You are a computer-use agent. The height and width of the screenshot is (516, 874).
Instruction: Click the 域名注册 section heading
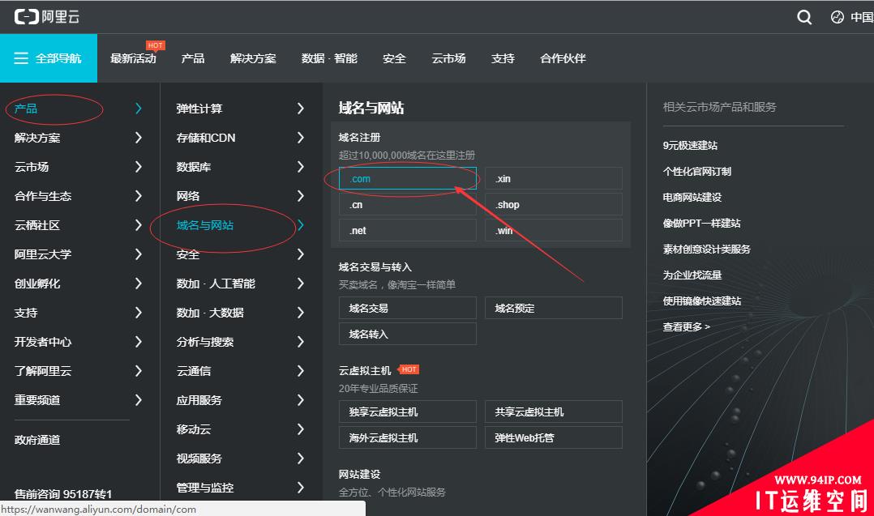pos(359,138)
